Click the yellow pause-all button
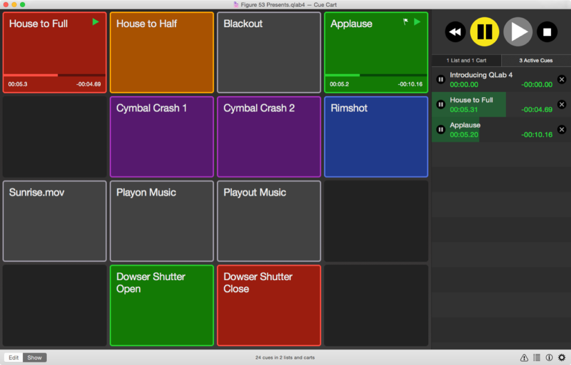Viewport: 571px width, 365px height. [485, 32]
